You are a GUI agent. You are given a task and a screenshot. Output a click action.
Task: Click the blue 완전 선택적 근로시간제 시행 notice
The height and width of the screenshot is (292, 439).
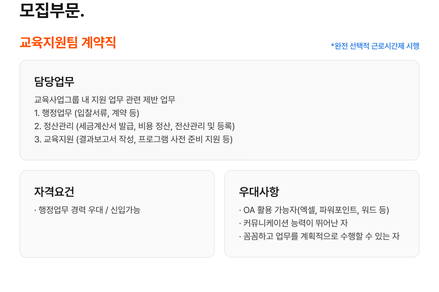(375, 46)
